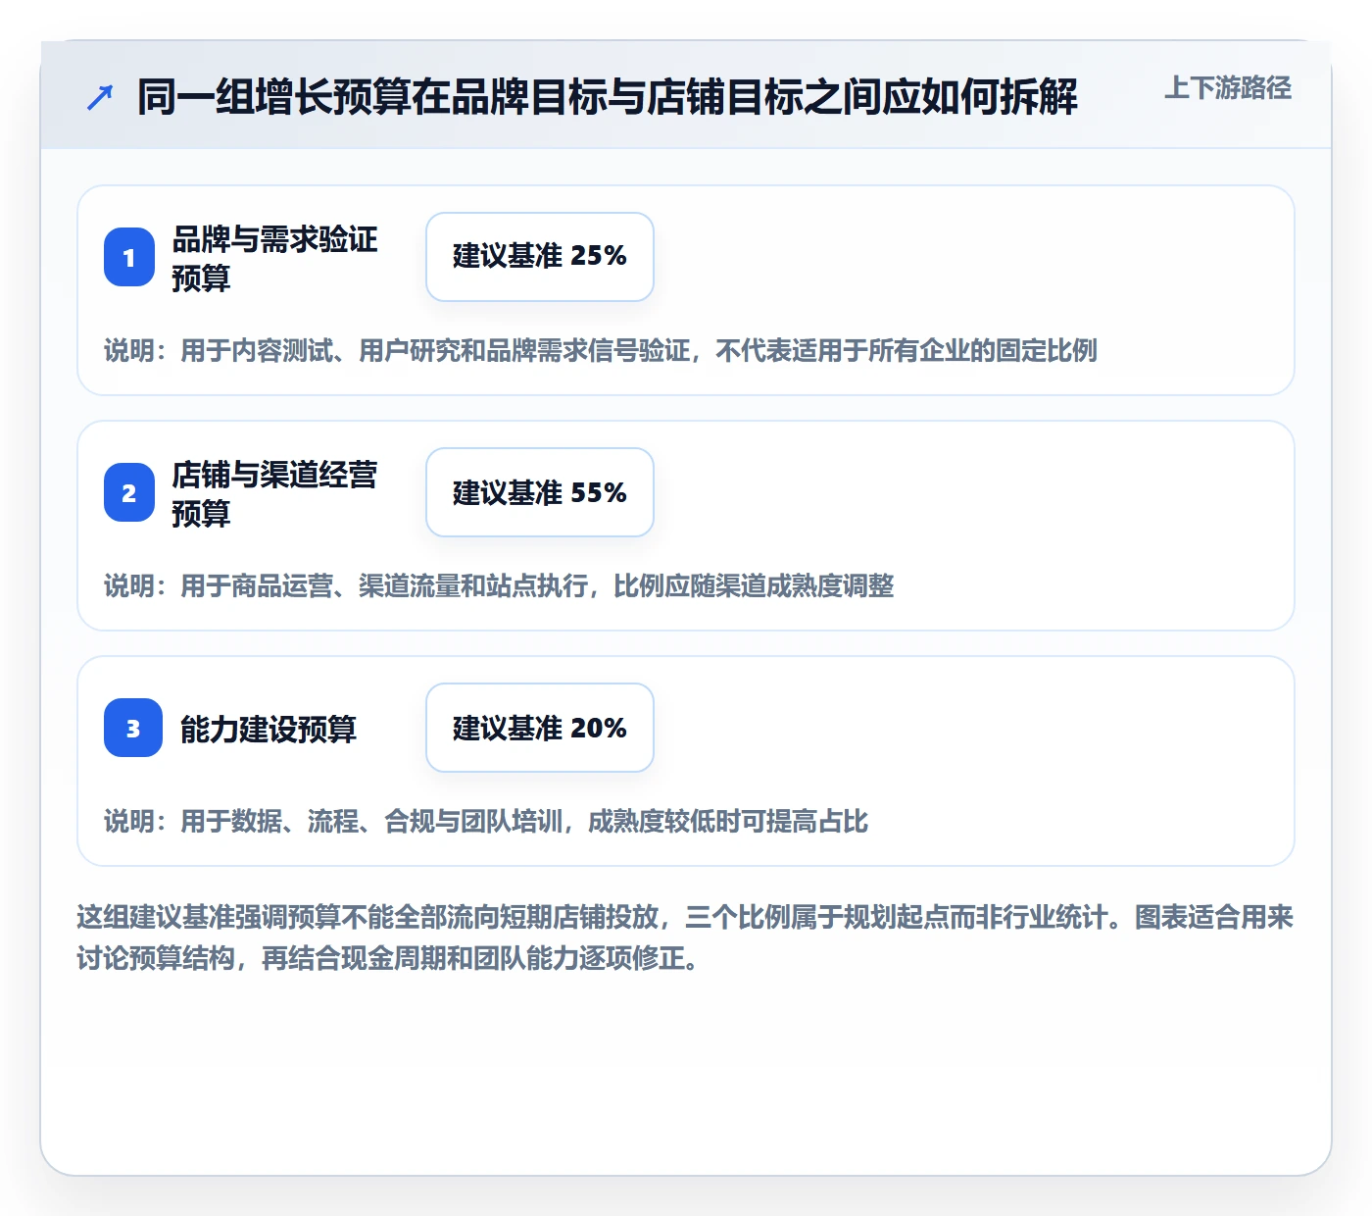This screenshot has width=1372, height=1216.
Task: Click the 能力建设预算 heading
Action: point(269,729)
